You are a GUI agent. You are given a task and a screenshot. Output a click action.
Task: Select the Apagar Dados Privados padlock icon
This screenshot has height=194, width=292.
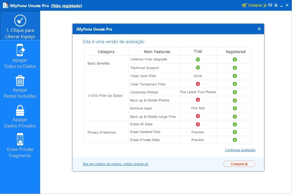pyautogui.click(x=20, y=110)
